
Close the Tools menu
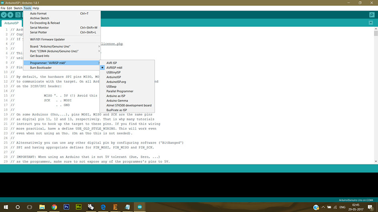[27, 8]
